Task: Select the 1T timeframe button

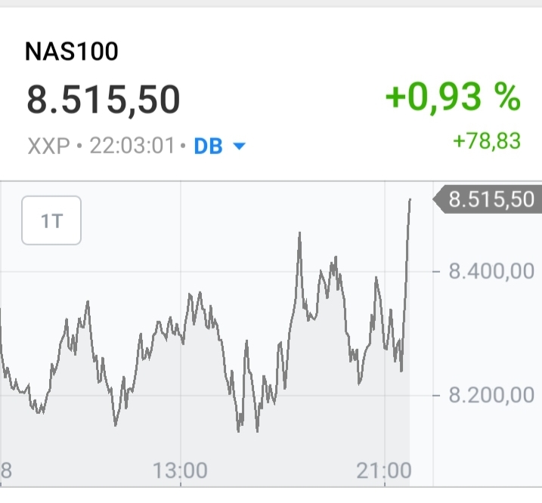Action: [51, 221]
